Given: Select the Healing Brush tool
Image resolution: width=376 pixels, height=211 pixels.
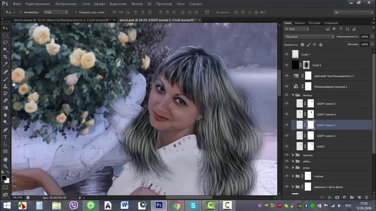Looking at the screenshot, I should pyautogui.click(x=5, y=72).
